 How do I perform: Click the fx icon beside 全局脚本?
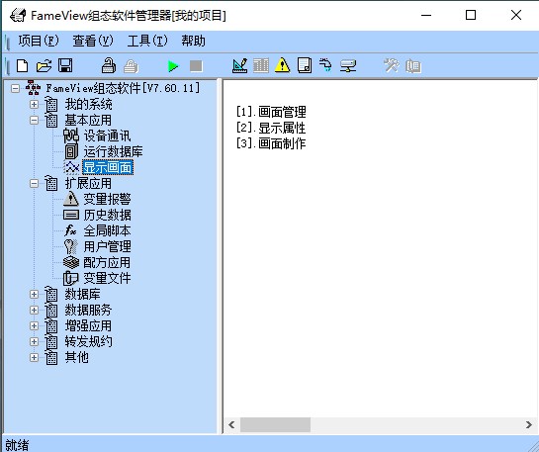[x=71, y=230]
